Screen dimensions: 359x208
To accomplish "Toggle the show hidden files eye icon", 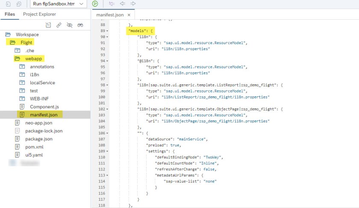I will (x=69, y=25).
